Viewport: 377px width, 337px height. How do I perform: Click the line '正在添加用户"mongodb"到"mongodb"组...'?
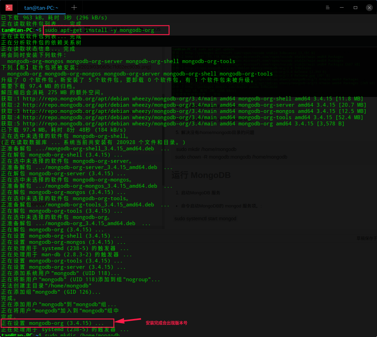tap(59, 304)
